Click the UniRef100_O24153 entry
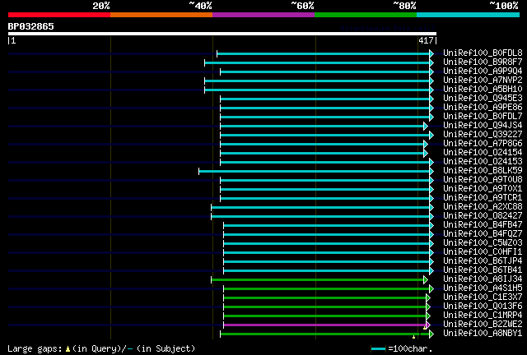This screenshot has width=527, height=355. (483, 162)
